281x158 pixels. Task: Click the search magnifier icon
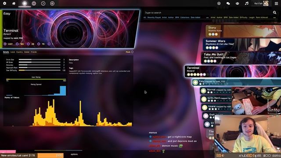(x=274, y=12)
